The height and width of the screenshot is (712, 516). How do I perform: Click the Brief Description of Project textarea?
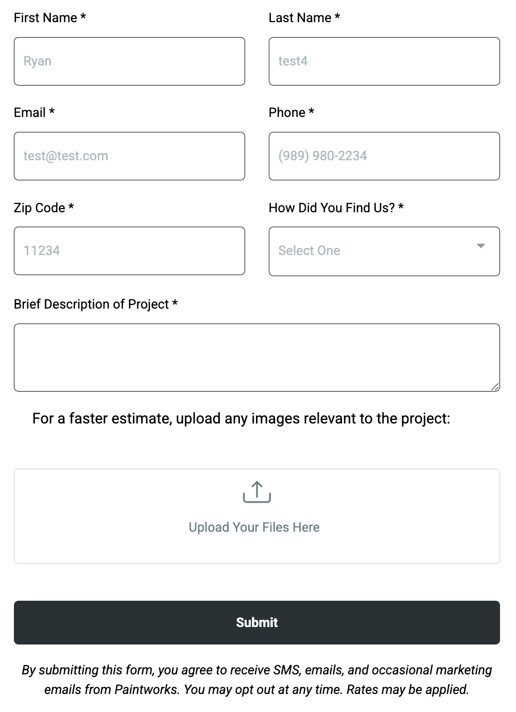point(257,357)
